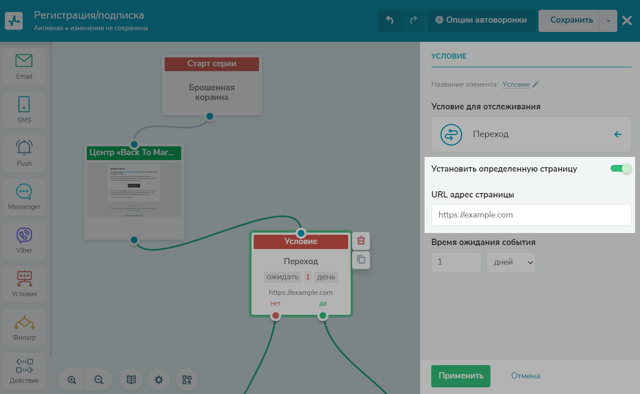Choose the Push notification element
The image size is (640, 394).
(x=24, y=153)
